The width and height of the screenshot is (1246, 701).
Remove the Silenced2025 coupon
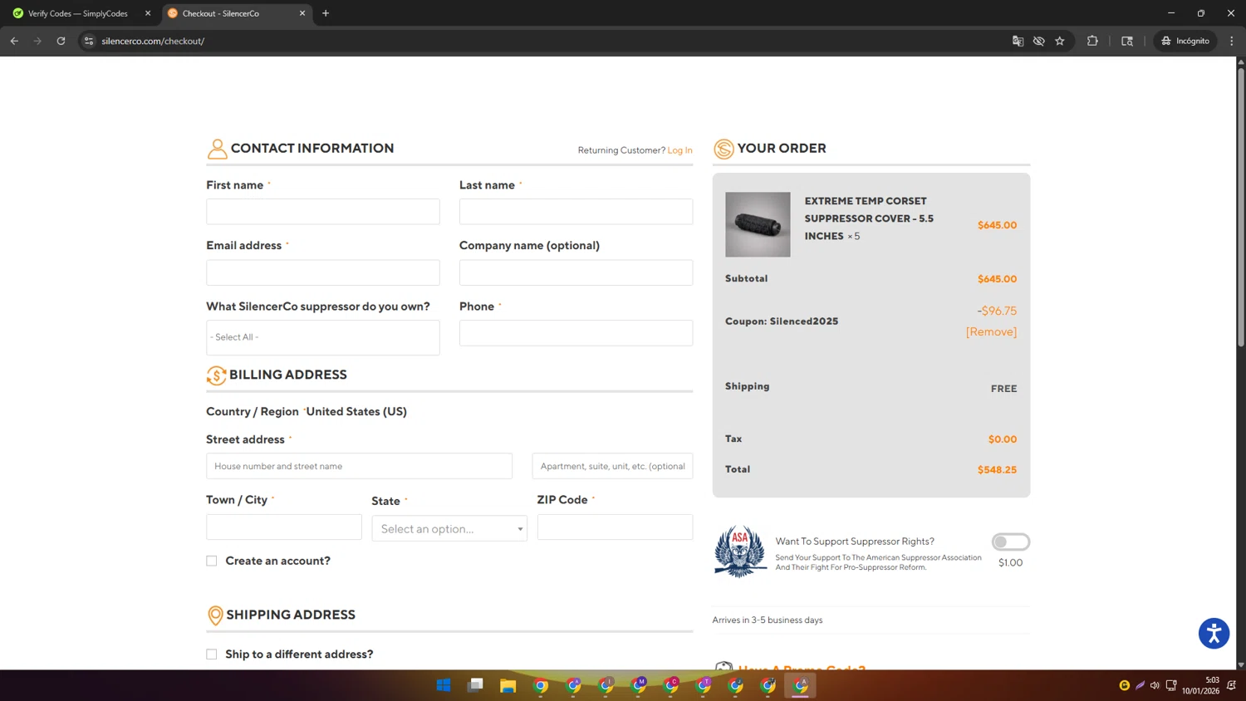point(991,331)
